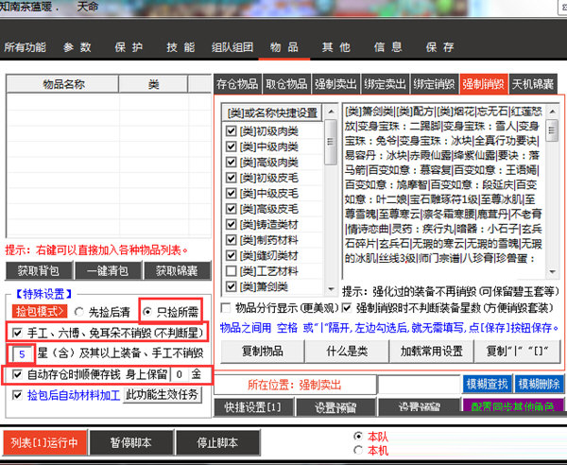Viewport: 567px width, 465px height.
Task: Click the 物品名称 column header
Action: (63, 84)
